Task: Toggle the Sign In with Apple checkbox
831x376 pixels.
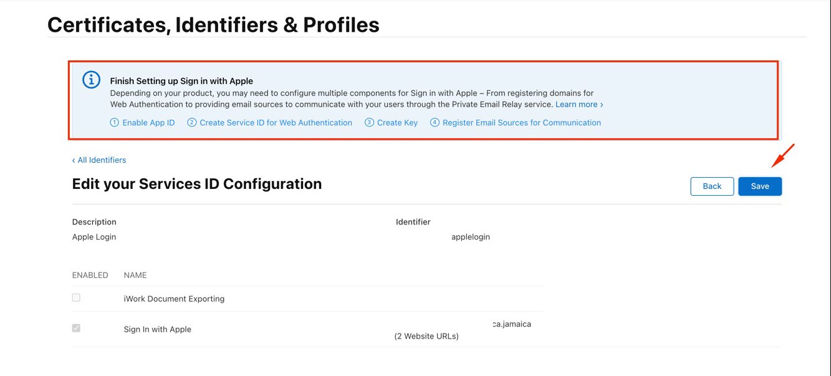Action: pyautogui.click(x=76, y=328)
